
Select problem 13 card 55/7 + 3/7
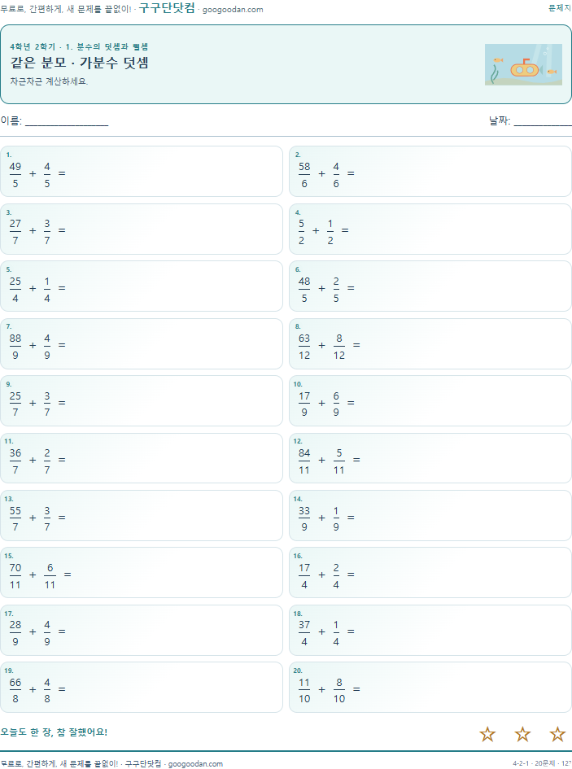point(142,515)
